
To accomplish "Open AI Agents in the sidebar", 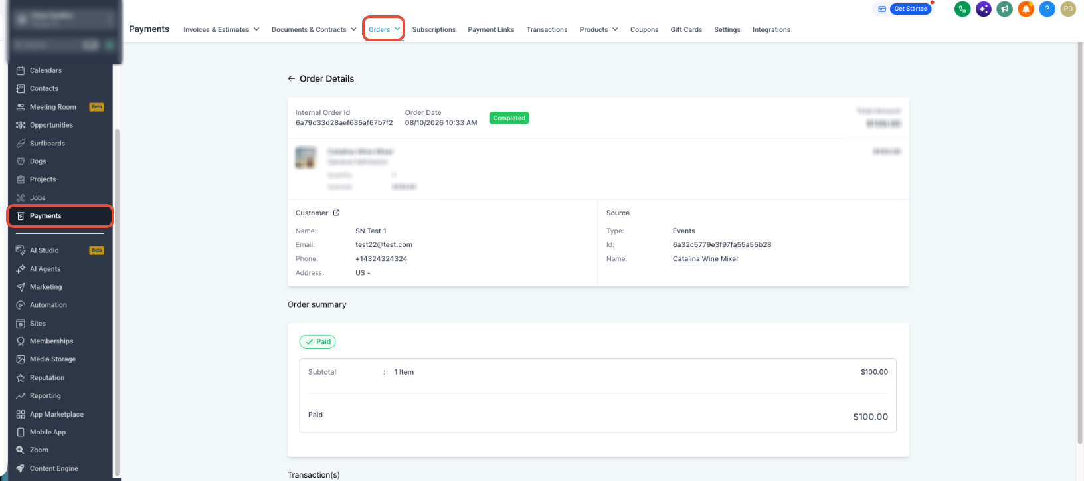I will (45, 269).
